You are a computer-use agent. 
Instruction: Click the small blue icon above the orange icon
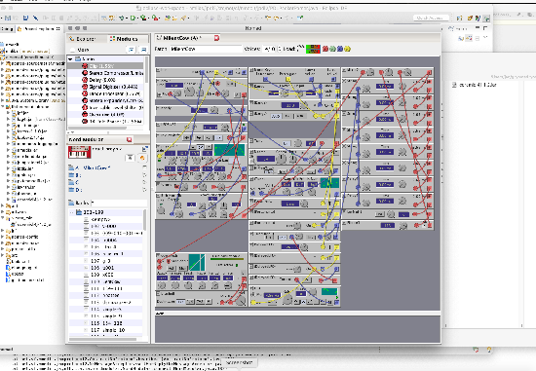(x=144, y=149)
